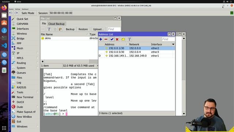Sort by Address column header
The image size is (234, 132).
pos(116,44)
